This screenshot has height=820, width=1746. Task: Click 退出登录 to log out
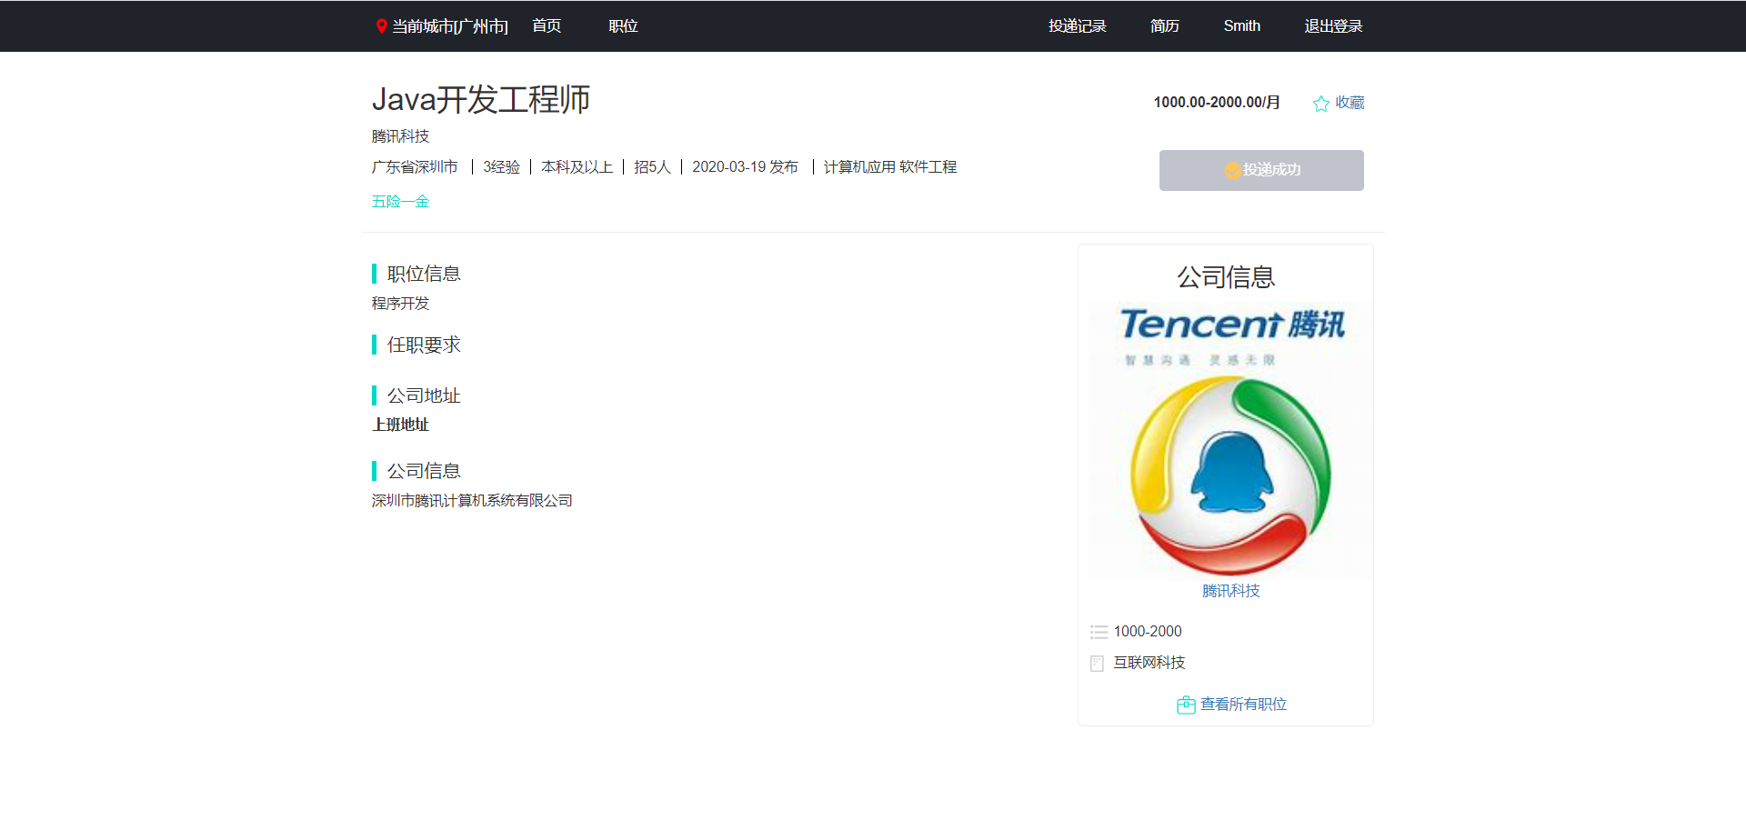click(1334, 26)
